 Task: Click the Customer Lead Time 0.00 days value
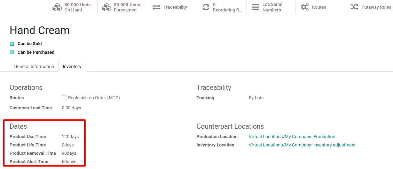(71, 108)
